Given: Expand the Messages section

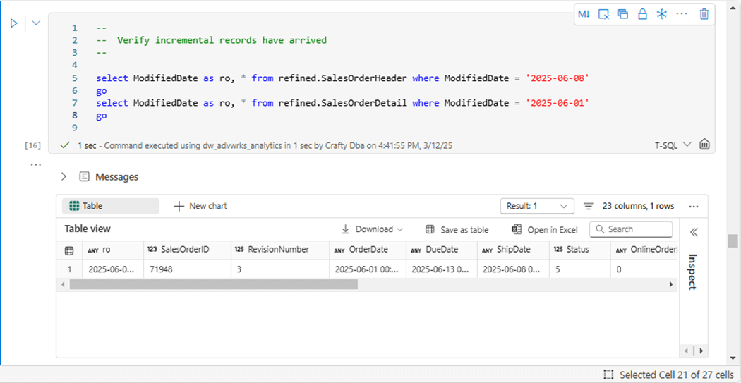Looking at the screenshot, I should click(x=64, y=176).
